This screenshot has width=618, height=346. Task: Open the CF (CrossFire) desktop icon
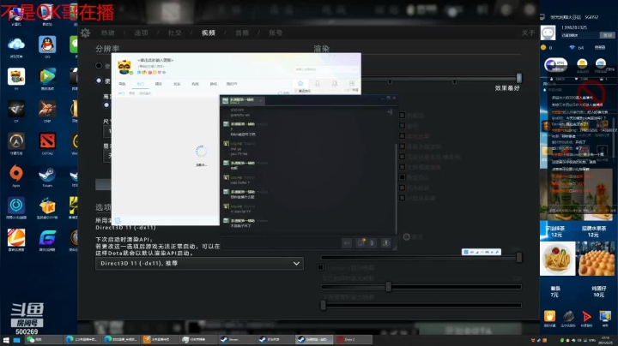pyautogui.click(x=16, y=109)
